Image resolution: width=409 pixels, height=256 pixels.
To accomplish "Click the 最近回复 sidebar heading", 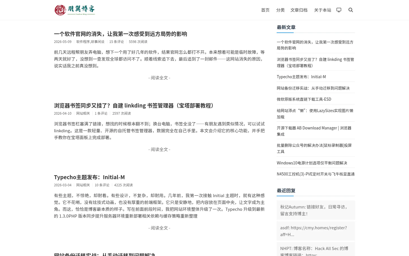I will pyautogui.click(x=286, y=191).
